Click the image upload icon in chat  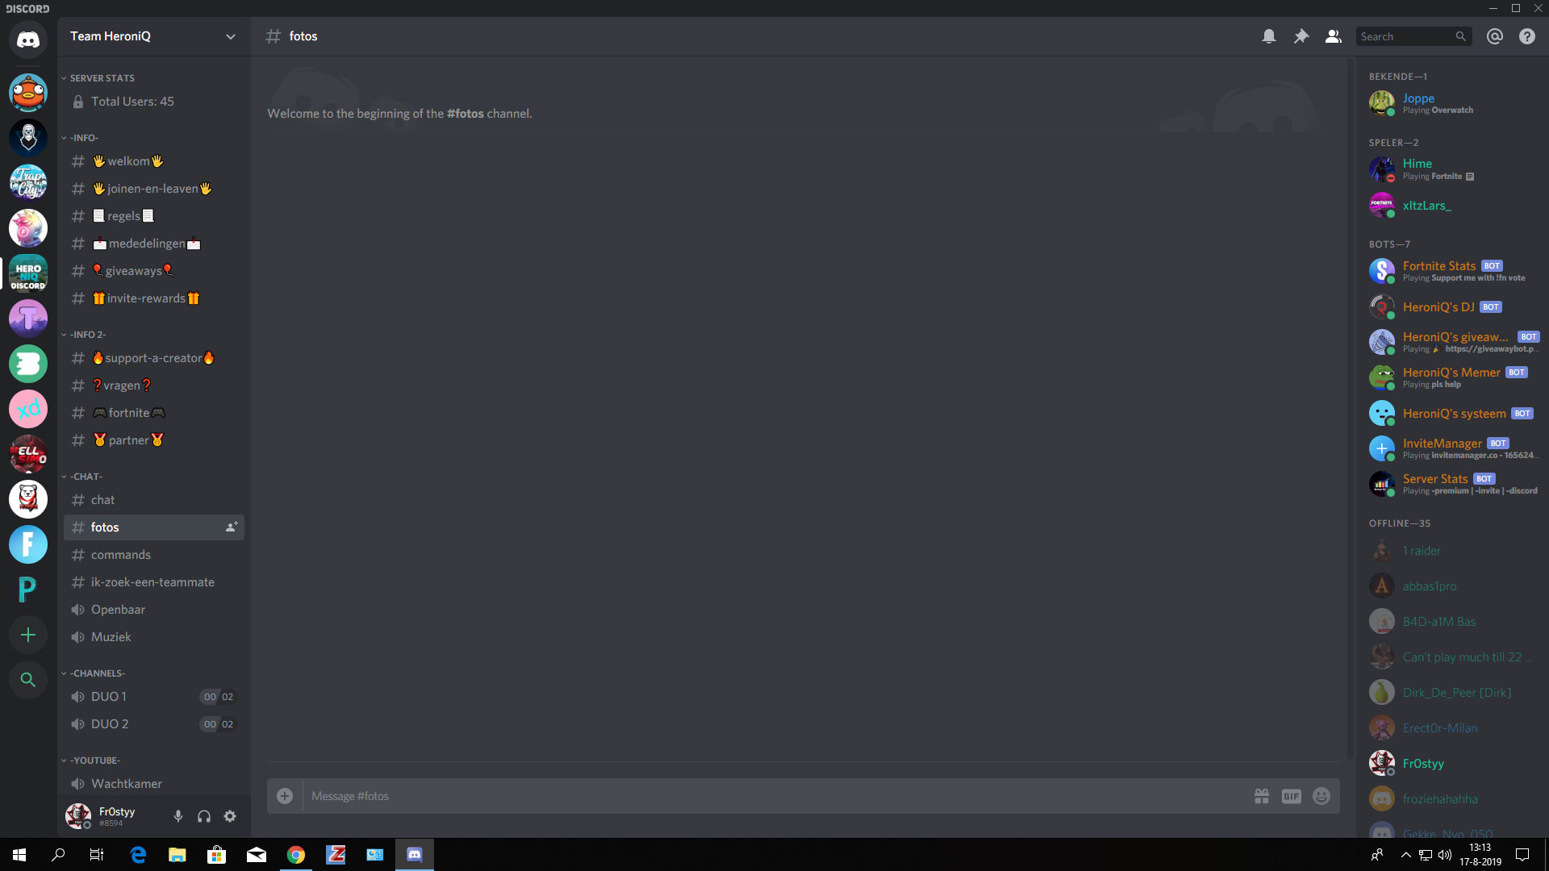[284, 795]
